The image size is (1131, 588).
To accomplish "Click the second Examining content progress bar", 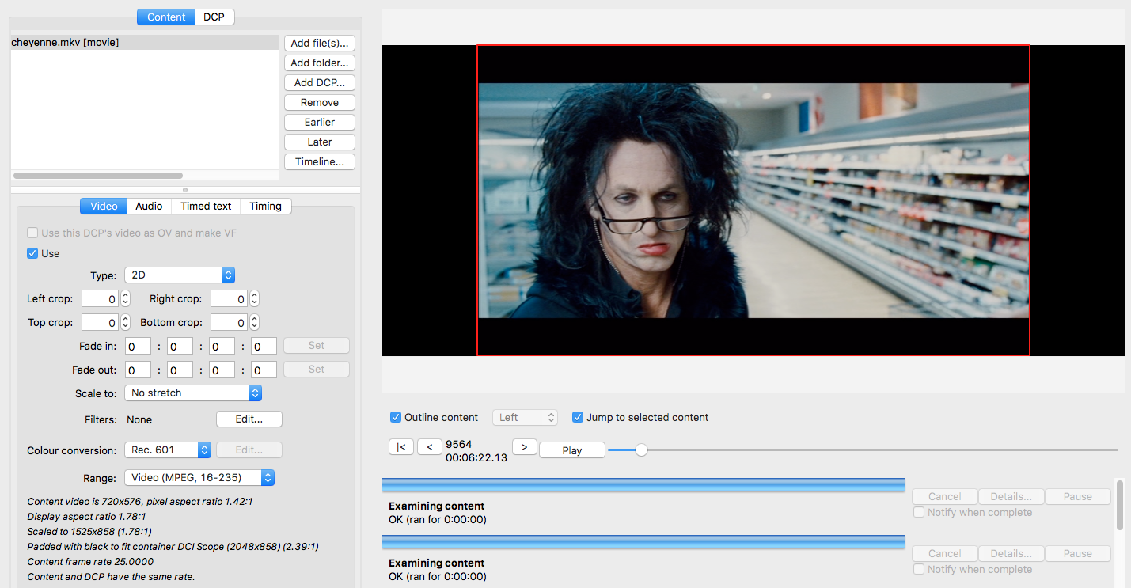I will pyautogui.click(x=643, y=542).
